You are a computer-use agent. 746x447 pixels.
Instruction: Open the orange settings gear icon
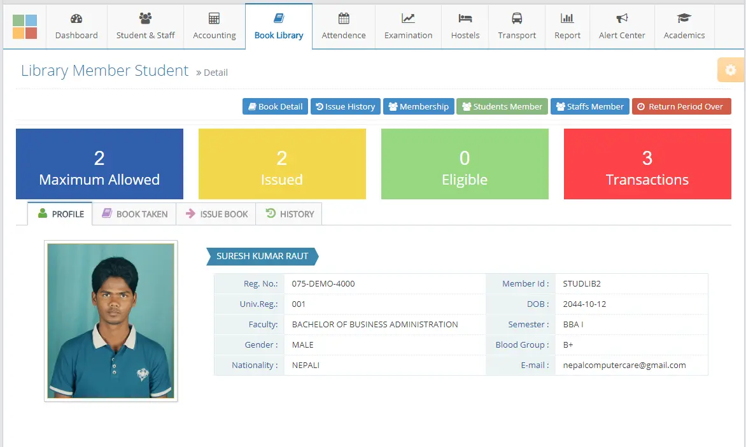[x=731, y=69]
